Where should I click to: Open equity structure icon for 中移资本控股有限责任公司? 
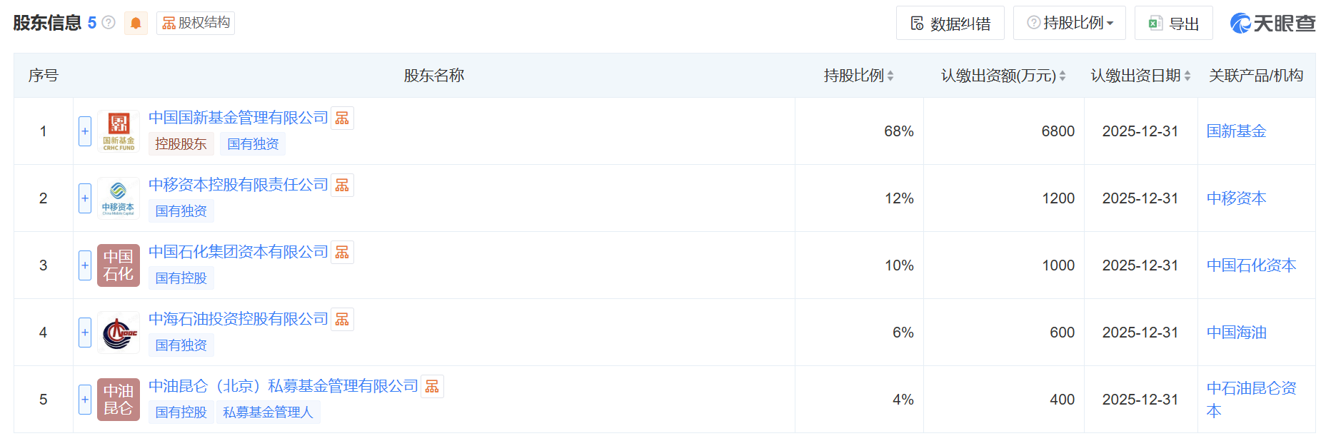[x=343, y=185]
